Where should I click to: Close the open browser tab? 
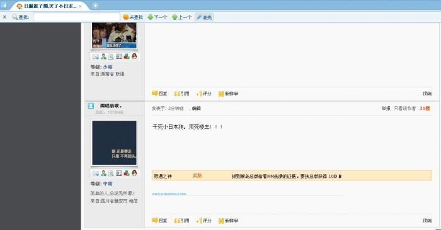(x=81, y=6)
